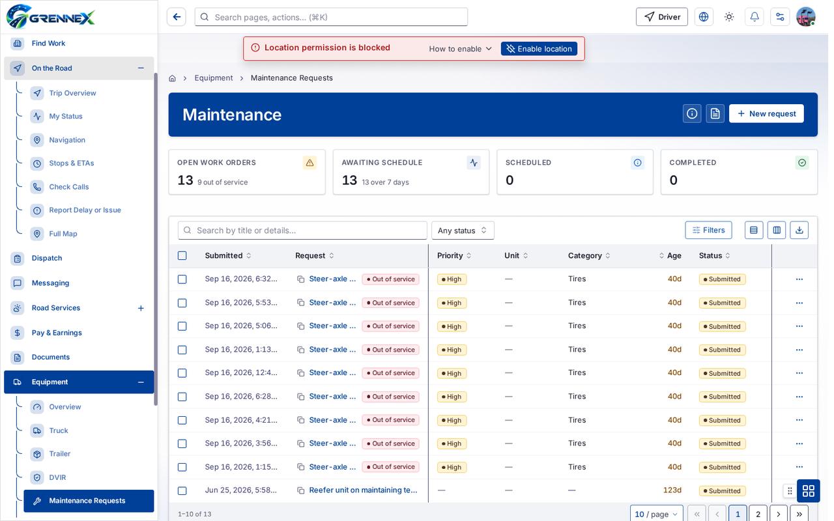
Task: Select the Reefer unit request row checkbox
Action: click(x=182, y=490)
